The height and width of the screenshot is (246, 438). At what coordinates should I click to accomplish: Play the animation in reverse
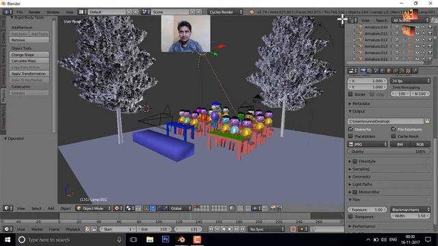[x=224, y=230]
